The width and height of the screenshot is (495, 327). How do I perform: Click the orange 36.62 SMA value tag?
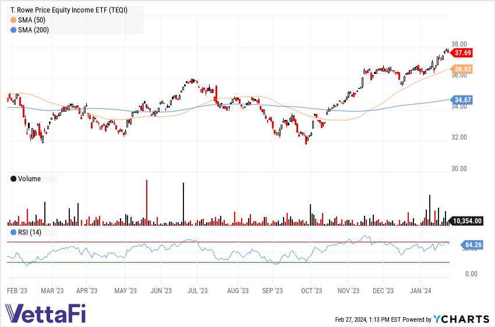461,69
